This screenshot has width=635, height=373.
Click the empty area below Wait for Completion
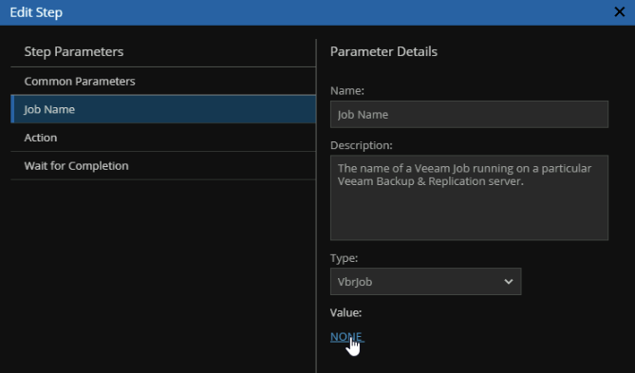click(163, 275)
